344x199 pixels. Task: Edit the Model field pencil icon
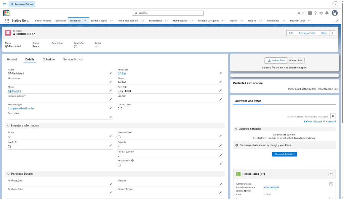[111, 91]
